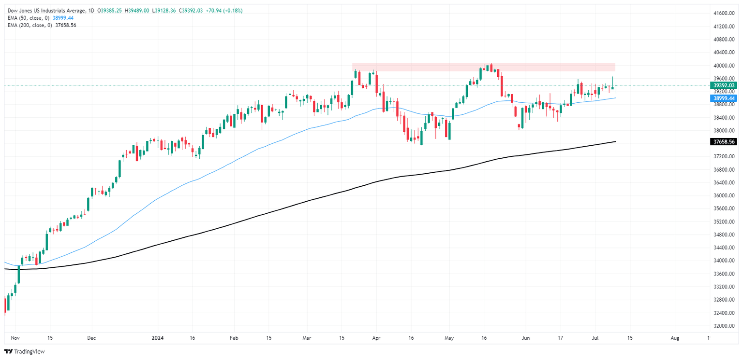The width and height of the screenshot is (743, 359).
Task: Click the 36800.00 price axis label
Action: (725, 170)
